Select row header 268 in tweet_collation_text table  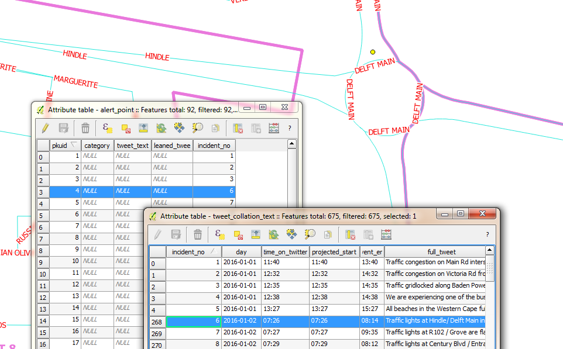coord(157,322)
